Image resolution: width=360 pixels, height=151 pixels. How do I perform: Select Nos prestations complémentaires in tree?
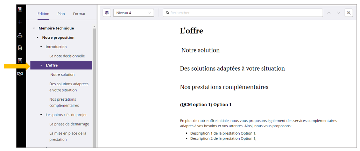(x=64, y=102)
